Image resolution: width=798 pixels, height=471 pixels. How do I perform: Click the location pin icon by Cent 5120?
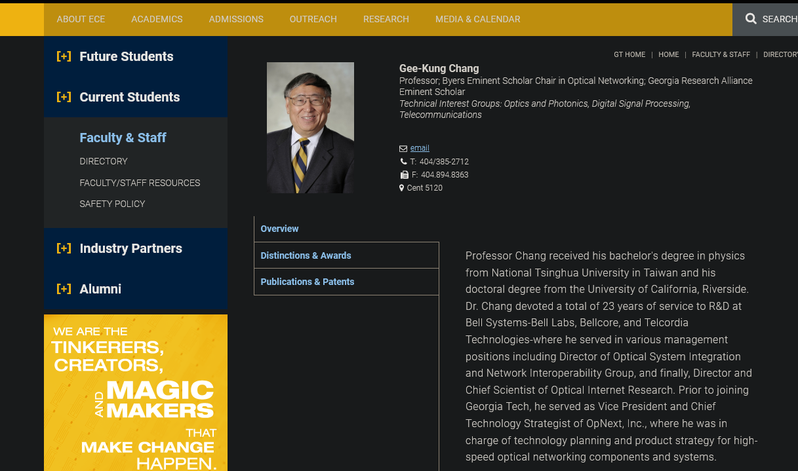pyautogui.click(x=402, y=188)
